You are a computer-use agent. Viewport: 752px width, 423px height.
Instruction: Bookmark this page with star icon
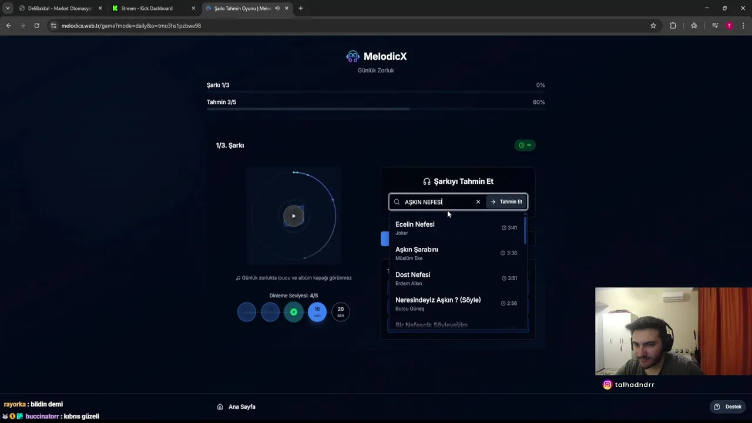point(653,26)
